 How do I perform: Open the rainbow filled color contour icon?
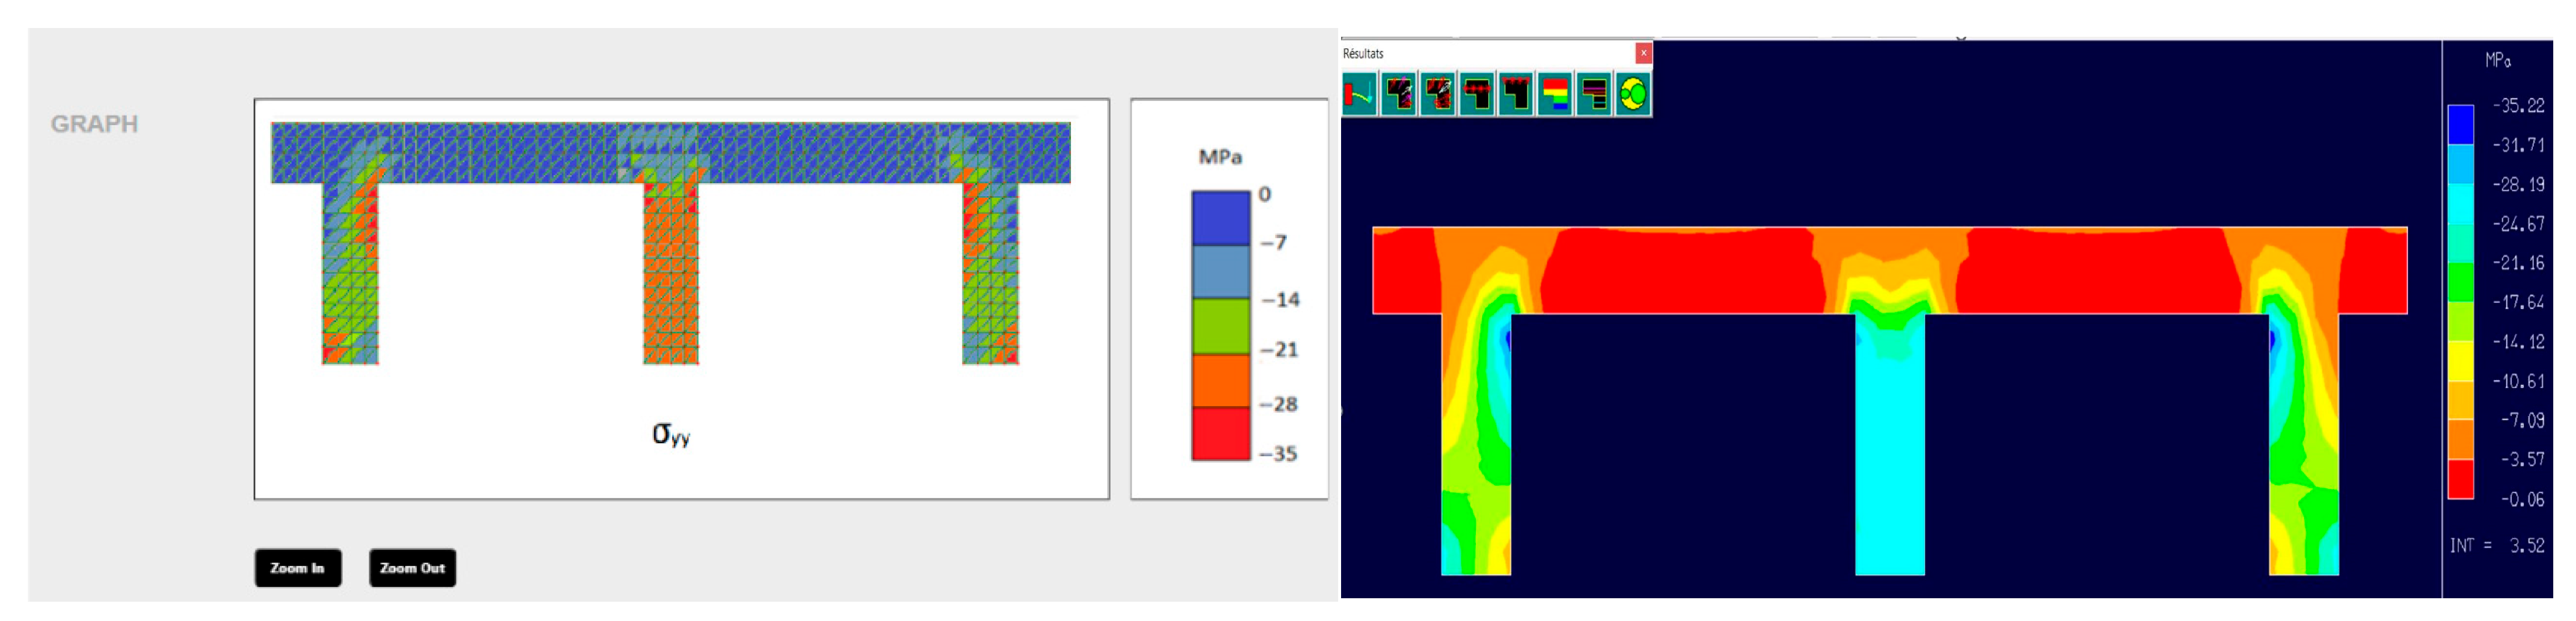click(x=1554, y=95)
